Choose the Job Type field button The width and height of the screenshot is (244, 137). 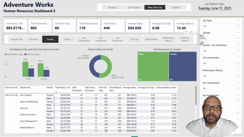click(x=135, y=39)
